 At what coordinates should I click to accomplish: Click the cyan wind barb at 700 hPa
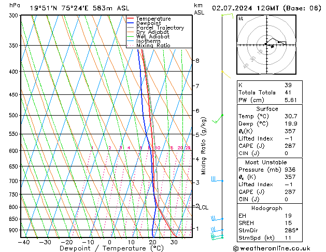pyautogui.click(x=217, y=180)
